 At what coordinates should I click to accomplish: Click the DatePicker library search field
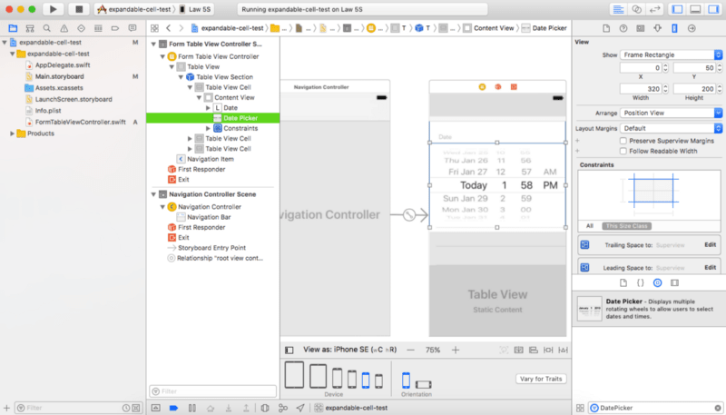(x=655, y=408)
